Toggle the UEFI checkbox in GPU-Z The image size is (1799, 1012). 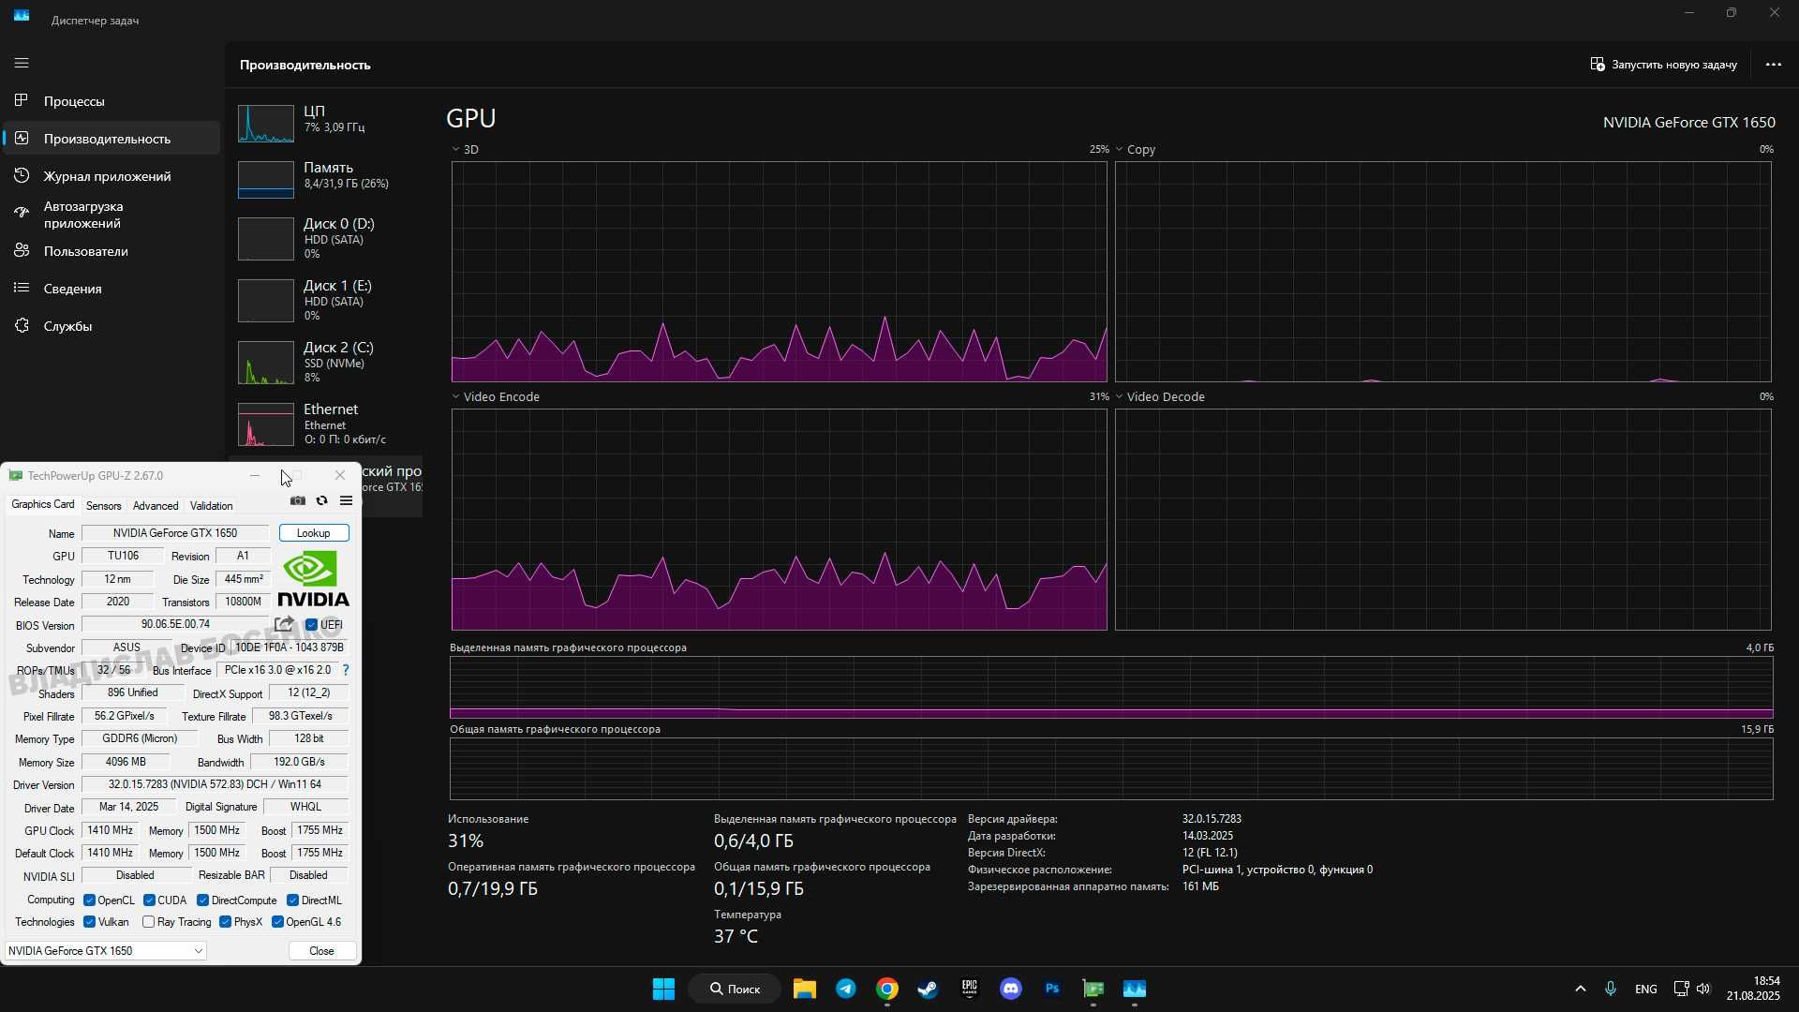tap(312, 625)
